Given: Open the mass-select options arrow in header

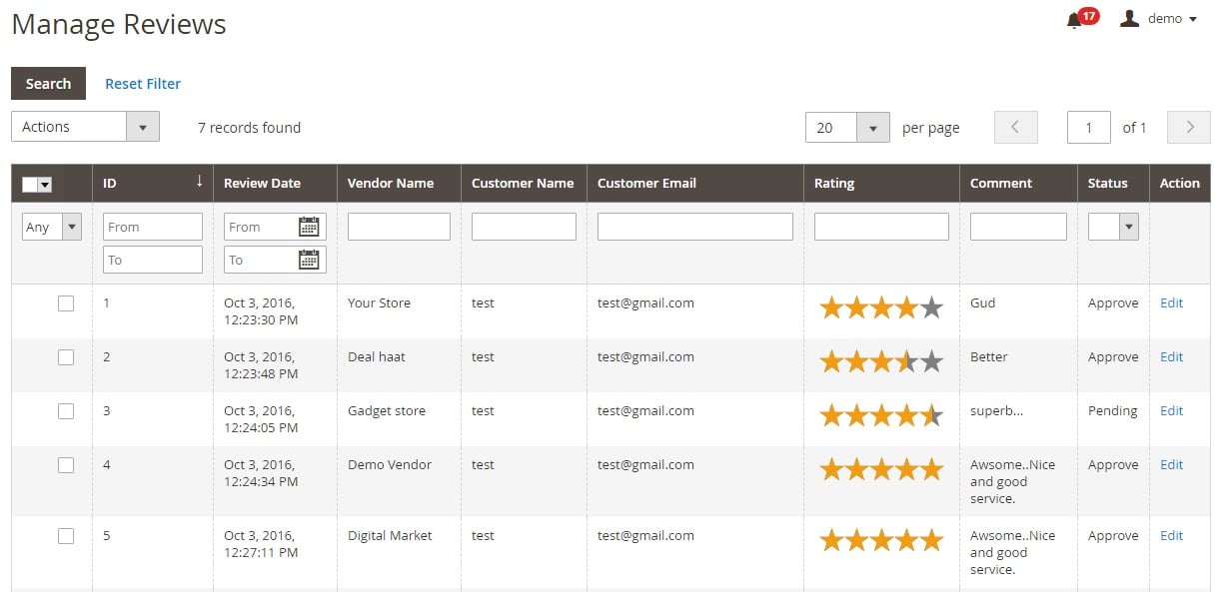Looking at the screenshot, I should pos(45,185).
